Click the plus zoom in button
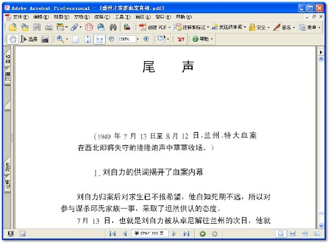The width and height of the screenshot is (330, 244). tap(146, 39)
